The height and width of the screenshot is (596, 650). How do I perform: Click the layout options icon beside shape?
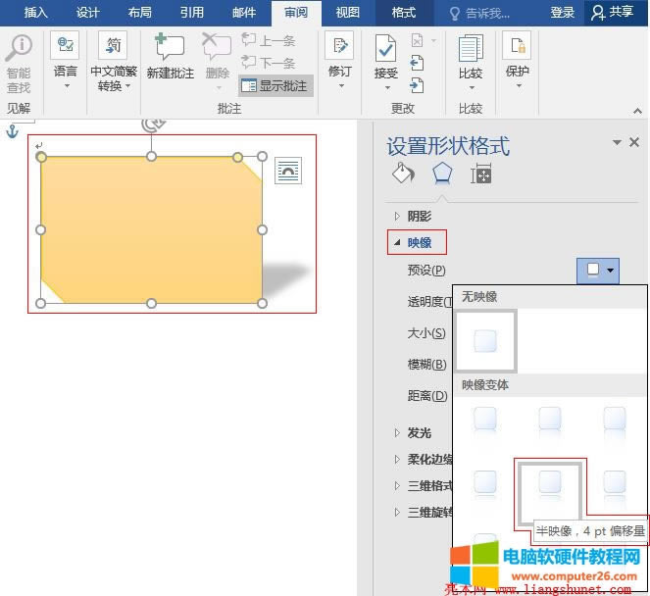(x=288, y=171)
